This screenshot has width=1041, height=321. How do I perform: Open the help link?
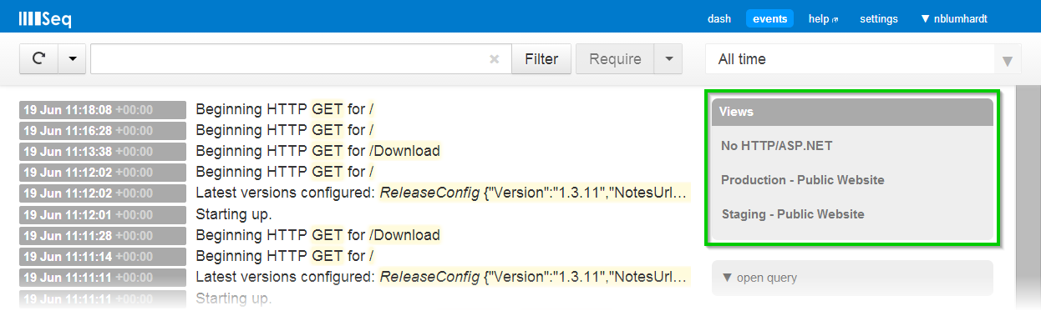(823, 18)
